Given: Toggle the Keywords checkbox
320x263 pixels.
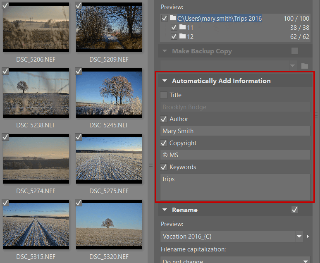Looking at the screenshot, I should tap(164, 167).
